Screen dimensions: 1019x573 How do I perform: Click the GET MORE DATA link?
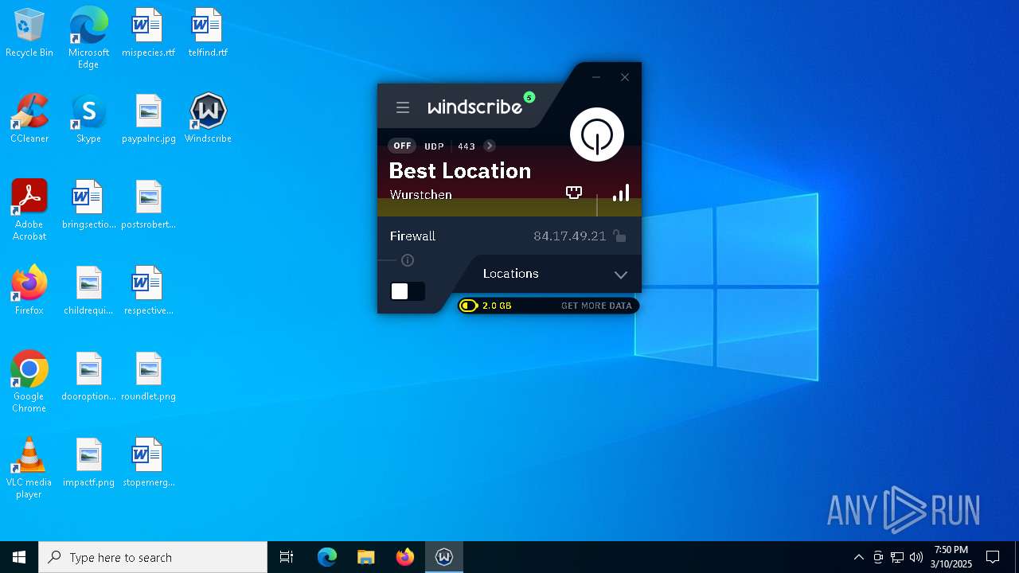coord(596,306)
